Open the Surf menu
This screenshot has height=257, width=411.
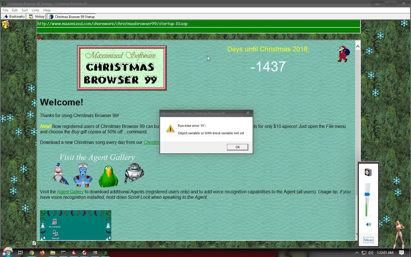pyautogui.click(x=25, y=10)
